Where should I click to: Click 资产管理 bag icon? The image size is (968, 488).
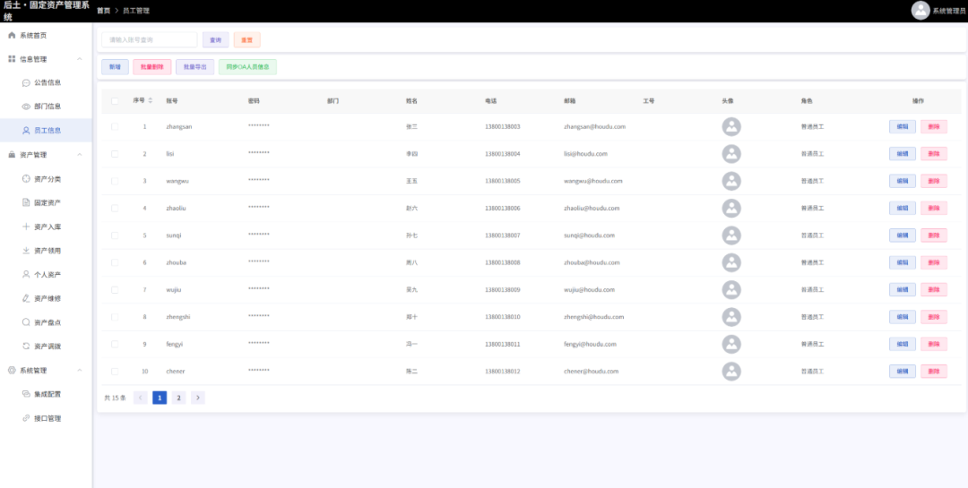pyautogui.click(x=12, y=155)
